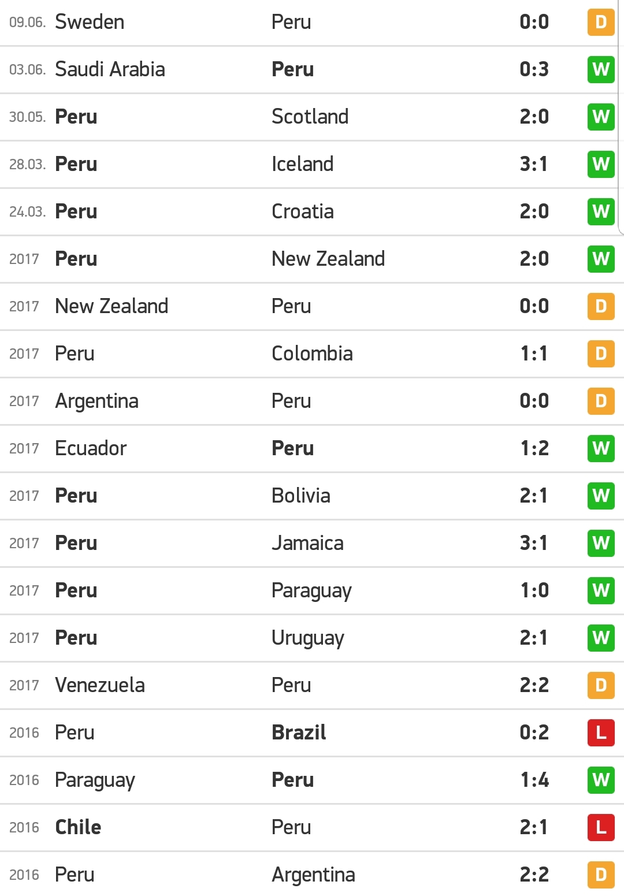Click the green W badge for Paraguay vs Peru 1:4

tap(601, 780)
